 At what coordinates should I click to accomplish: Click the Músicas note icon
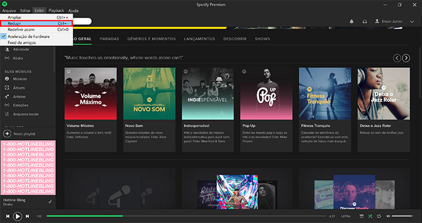7,79
